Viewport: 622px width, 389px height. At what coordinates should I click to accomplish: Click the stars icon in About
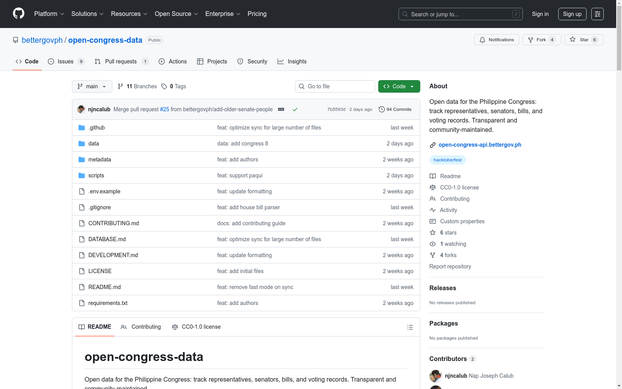(x=433, y=233)
